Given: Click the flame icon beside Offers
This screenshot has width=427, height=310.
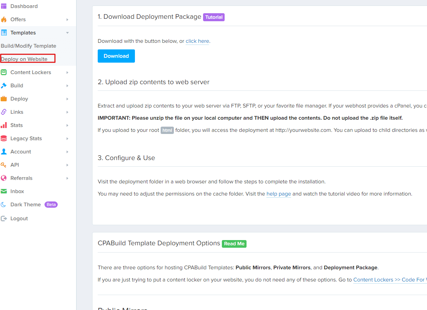Looking at the screenshot, I should point(4,19).
